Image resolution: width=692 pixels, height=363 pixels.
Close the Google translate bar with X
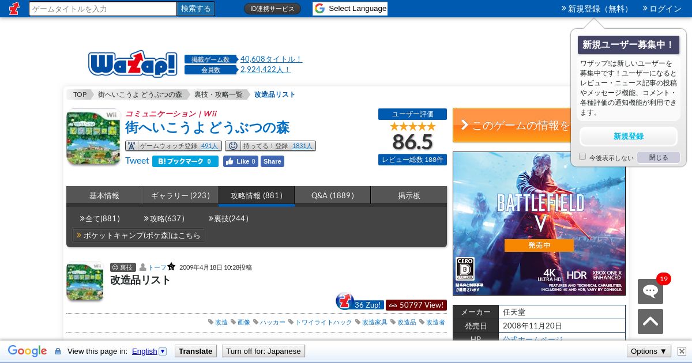(x=682, y=351)
